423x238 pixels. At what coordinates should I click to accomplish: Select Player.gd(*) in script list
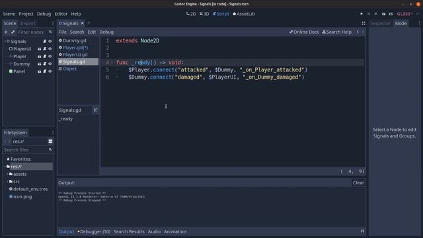click(x=78, y=48)
